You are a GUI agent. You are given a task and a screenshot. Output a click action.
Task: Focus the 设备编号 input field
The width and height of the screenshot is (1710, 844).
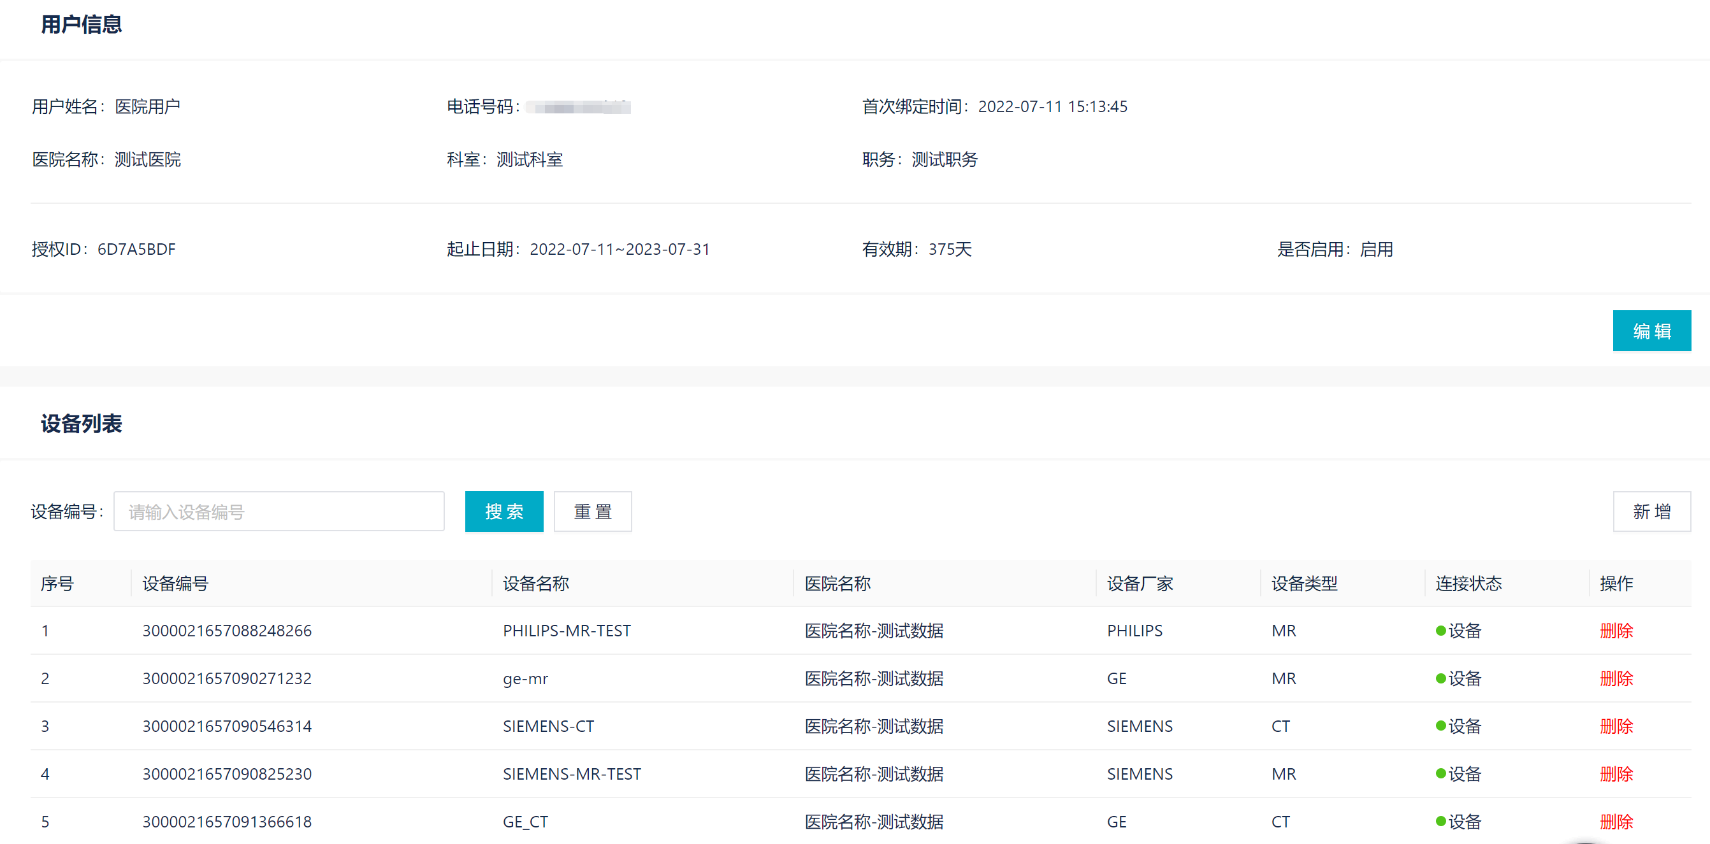point(279,511)
